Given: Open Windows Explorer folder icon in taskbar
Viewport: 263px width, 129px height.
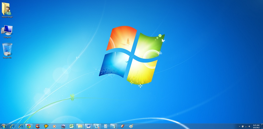Looking at the screenshot, I should 80,126.
